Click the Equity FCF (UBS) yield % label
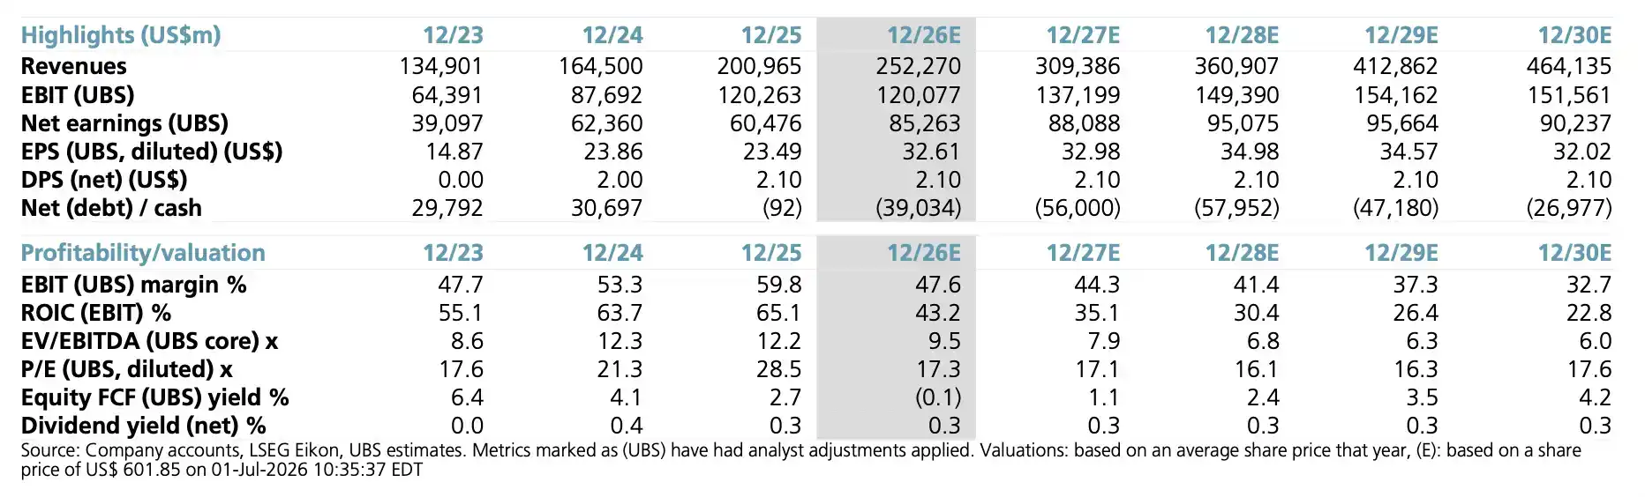Viewport: 1645px width, 497px height. pyautogui.click(x=155, y=397)
